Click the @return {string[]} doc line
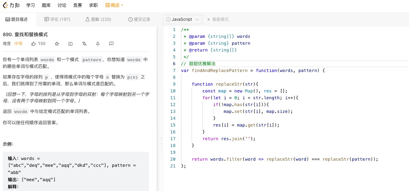The height and width of the screenshot is (191, 409). point(210,50)
